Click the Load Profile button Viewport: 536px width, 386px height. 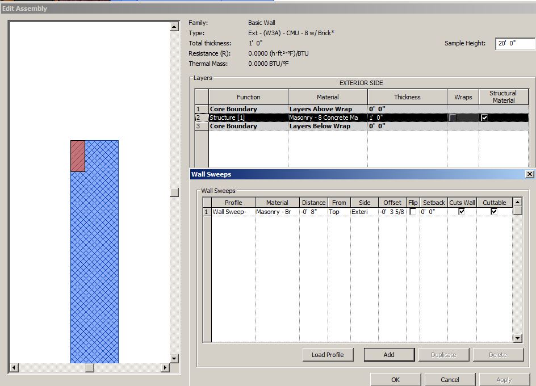[x=328, y=355]
